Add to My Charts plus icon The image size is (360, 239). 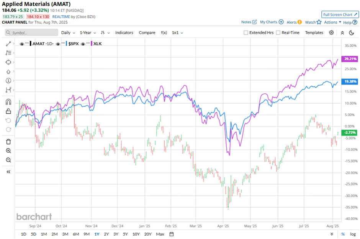pos(281,22)
